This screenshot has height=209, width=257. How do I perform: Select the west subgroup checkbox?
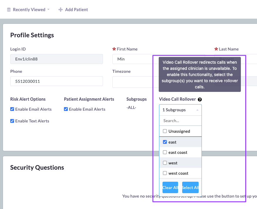coord(165,163)
